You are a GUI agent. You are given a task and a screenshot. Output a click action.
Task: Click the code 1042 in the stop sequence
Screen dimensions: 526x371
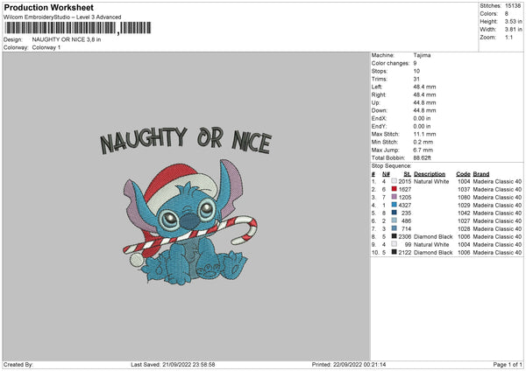click(x=464, y=213)
